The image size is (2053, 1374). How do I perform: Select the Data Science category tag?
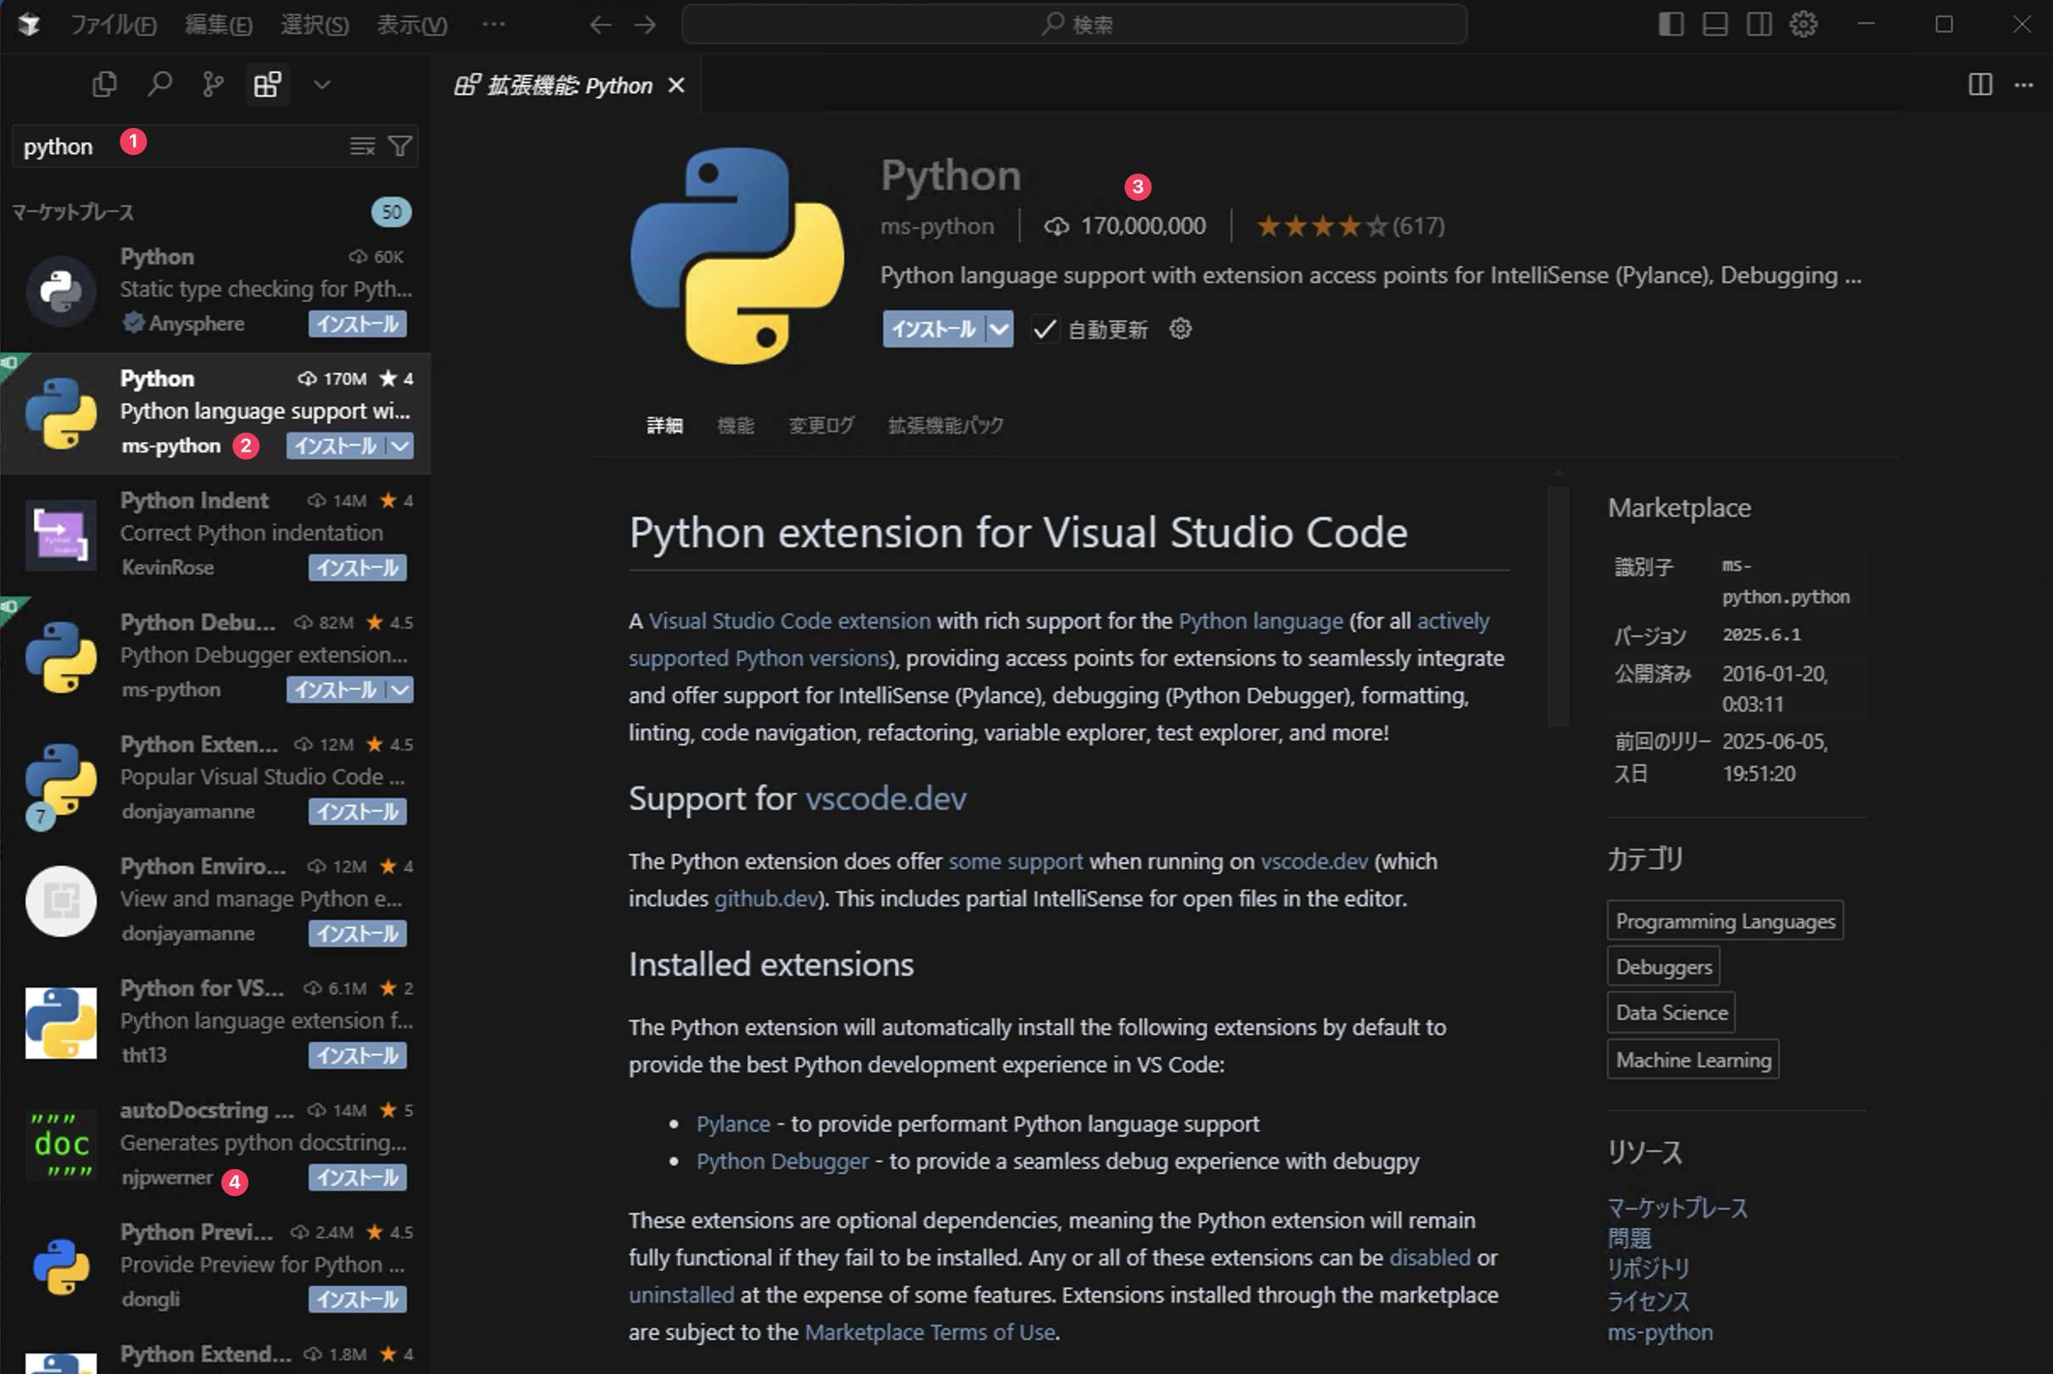tap(1671, 1012)
